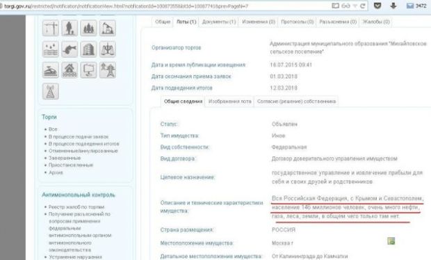Click the construction crane category icon
This screenshot has height=260, width=431.
pos(50,28)
